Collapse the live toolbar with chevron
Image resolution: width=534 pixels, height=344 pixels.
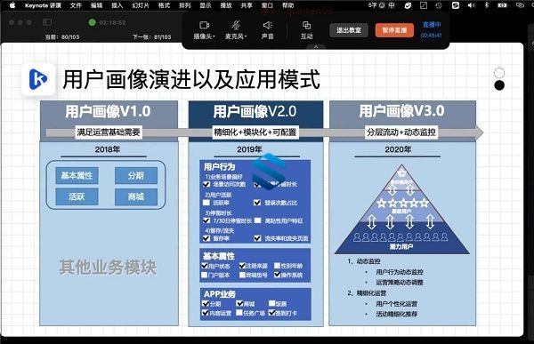click(x=316, y=46)
